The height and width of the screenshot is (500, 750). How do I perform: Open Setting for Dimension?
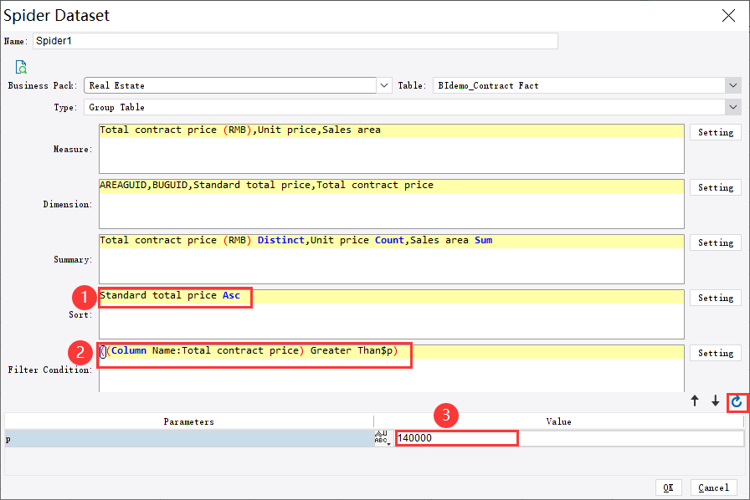(716, 187)
